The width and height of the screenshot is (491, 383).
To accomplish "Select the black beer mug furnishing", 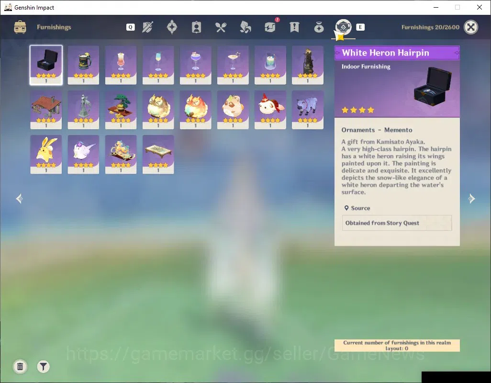I will coord(83,65).
